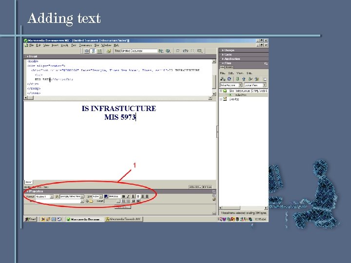
Task: Show Code and Design split view
Action: (93, 51)
